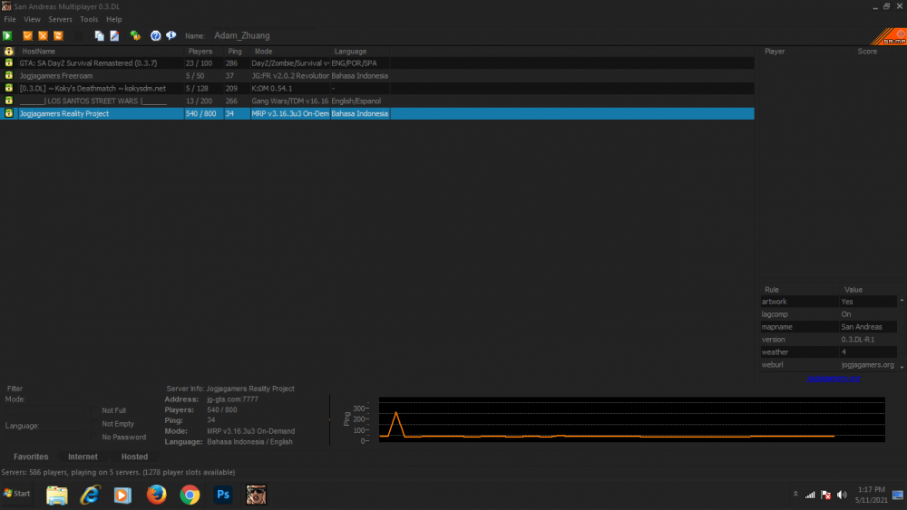The height and width of the screenshot is (510, 907).
Task: Click lock icon of LOS SANTOS STREET WARS row
Action: click(x=9, y=101)
